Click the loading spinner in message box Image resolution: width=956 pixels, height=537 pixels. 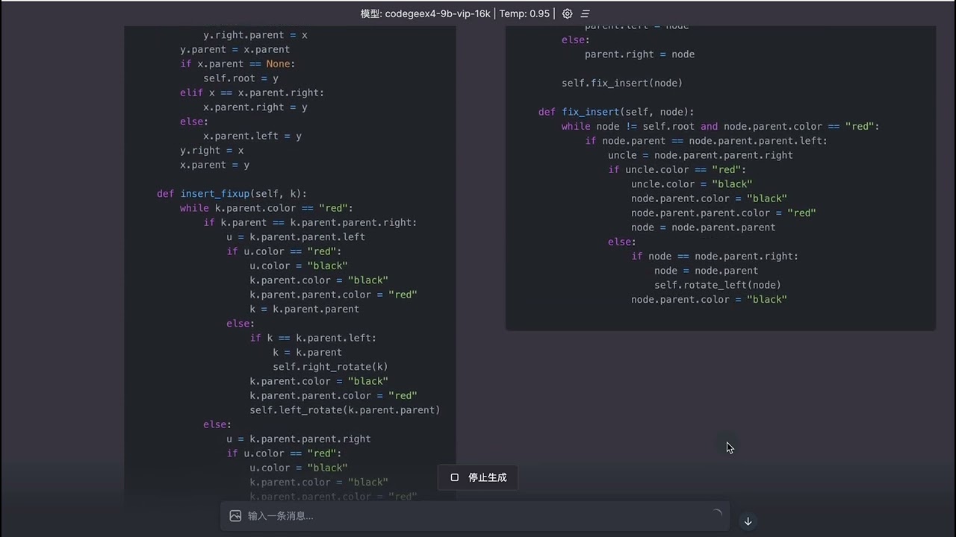[x=716, y=514]
